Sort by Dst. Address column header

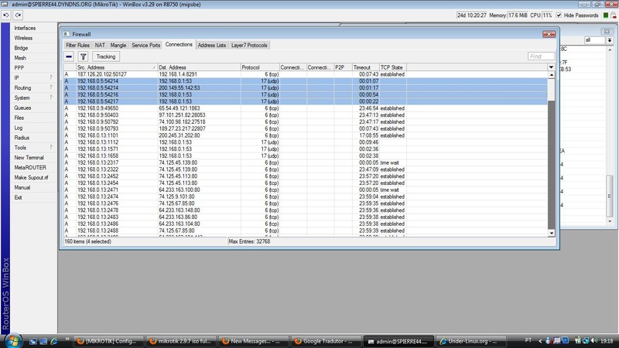pyautogui.click(x=199, y=67)
